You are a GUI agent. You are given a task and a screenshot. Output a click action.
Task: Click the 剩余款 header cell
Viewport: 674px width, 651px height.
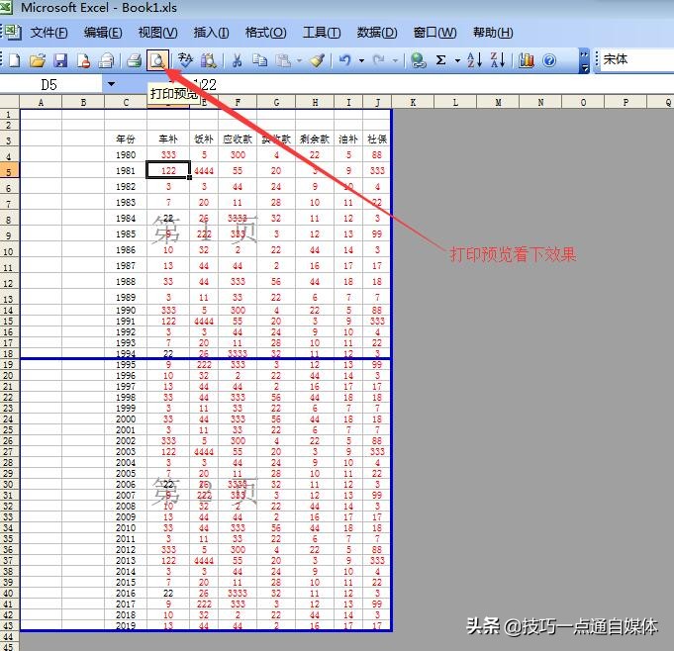(x=315, y=139)
